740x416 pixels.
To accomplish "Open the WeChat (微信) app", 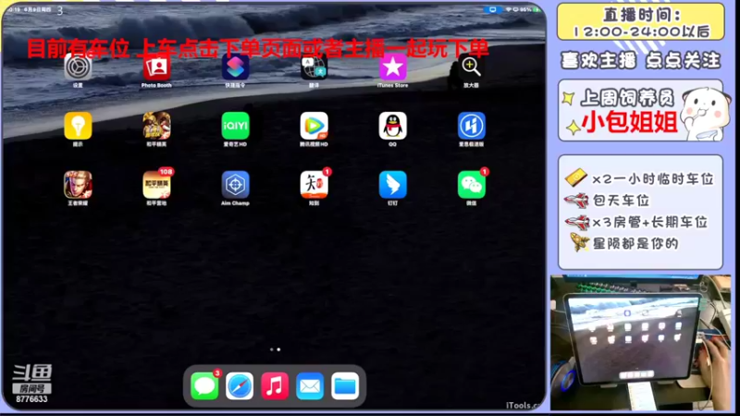I will coord(471,185).
